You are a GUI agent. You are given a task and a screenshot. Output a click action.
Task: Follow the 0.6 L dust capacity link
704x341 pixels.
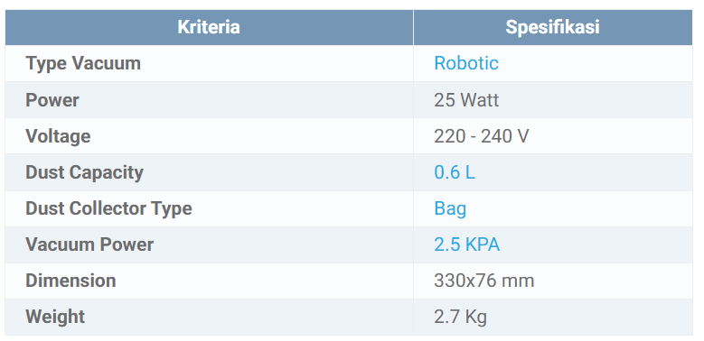(455, 172)
